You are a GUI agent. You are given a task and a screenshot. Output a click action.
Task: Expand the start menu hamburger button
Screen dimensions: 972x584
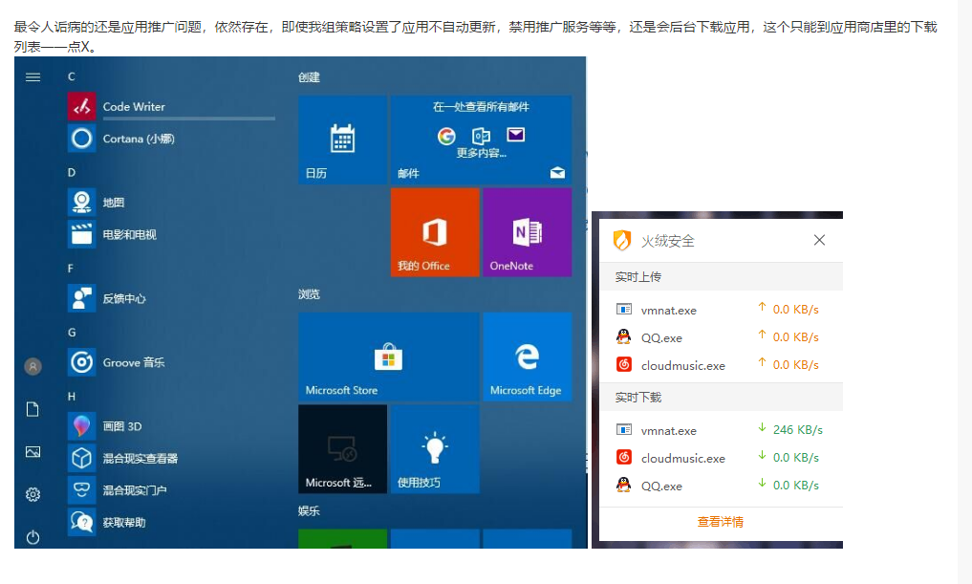point(32,76)
